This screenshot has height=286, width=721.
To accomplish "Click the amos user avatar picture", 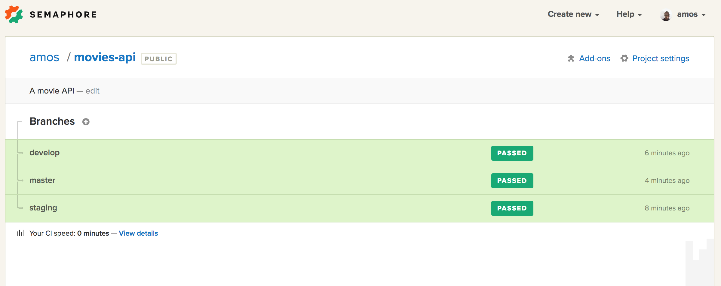I will pyautogui.click(x=666, y=15).
